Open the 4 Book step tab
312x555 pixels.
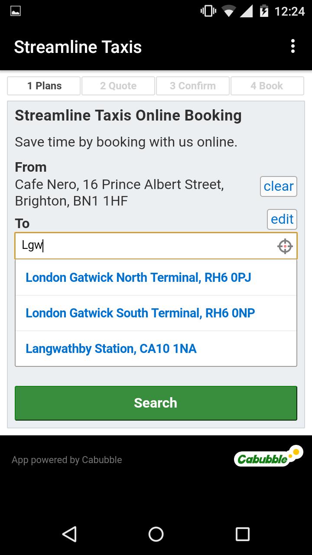point(267,86)
